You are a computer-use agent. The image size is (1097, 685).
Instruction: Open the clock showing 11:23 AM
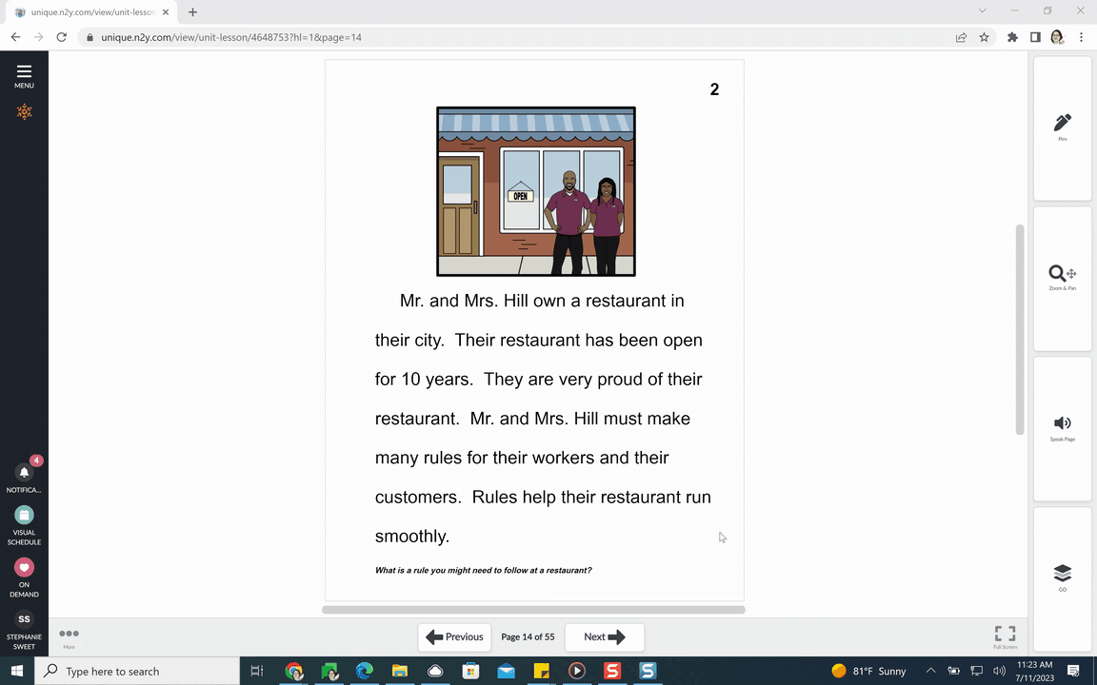1035,671
